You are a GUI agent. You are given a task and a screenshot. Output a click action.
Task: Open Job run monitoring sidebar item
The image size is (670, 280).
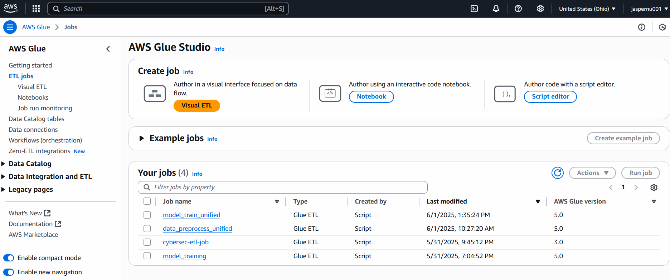click(45, 108)
